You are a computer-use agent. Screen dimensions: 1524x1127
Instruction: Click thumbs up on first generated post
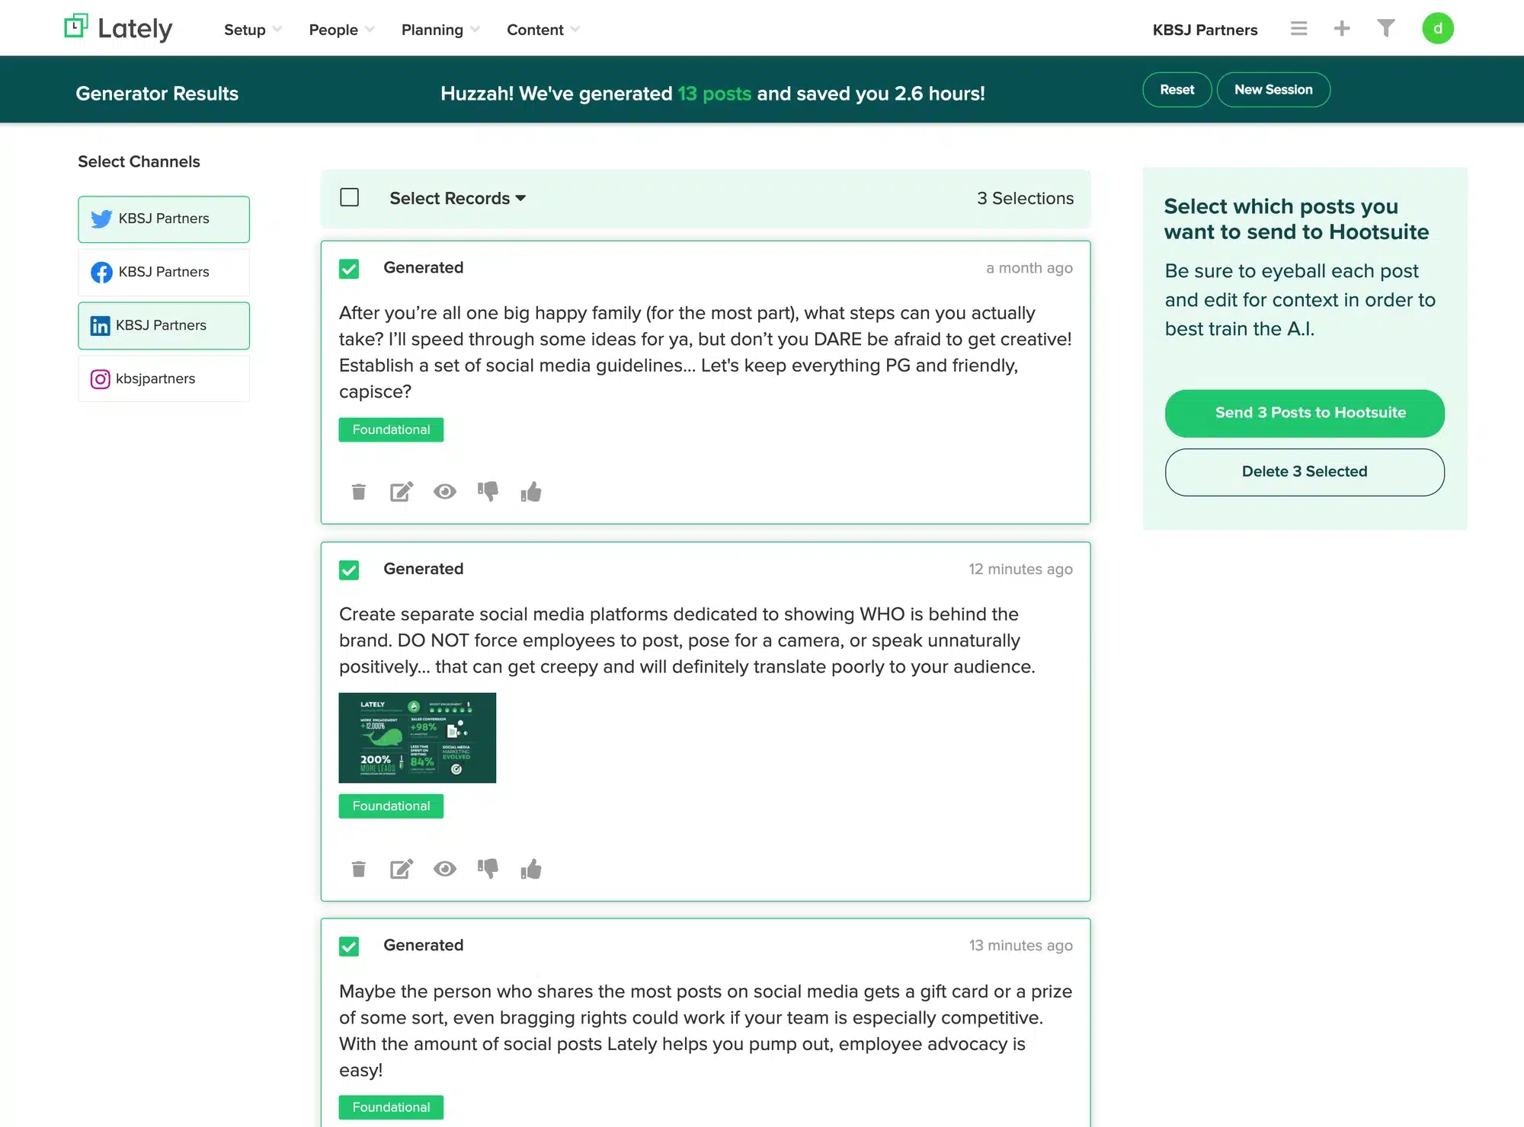pos(531,492)
